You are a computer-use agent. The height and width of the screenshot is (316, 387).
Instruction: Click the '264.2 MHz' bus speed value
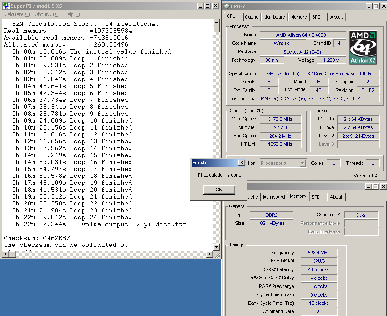tap(280, 136)
